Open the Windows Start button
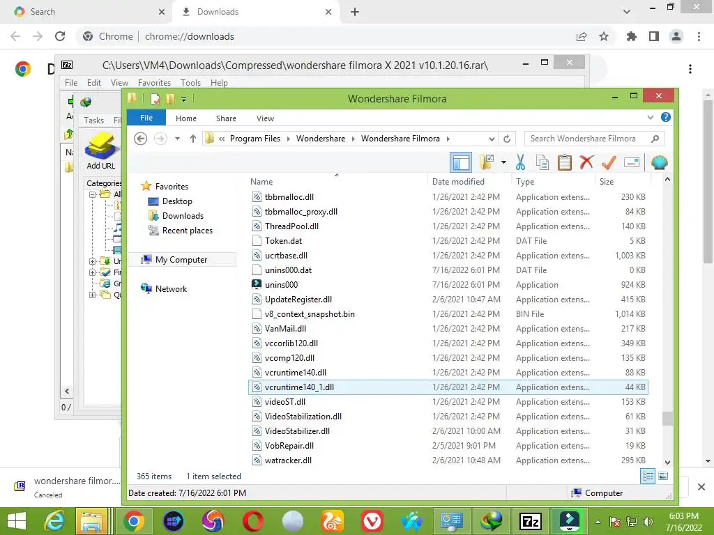This screenshot has height=535, width=714. [17, 521]
